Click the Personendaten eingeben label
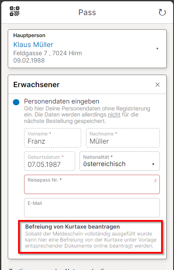Viewport: 174px width, 270px height. pyautogui.click(x=61, y=101)
